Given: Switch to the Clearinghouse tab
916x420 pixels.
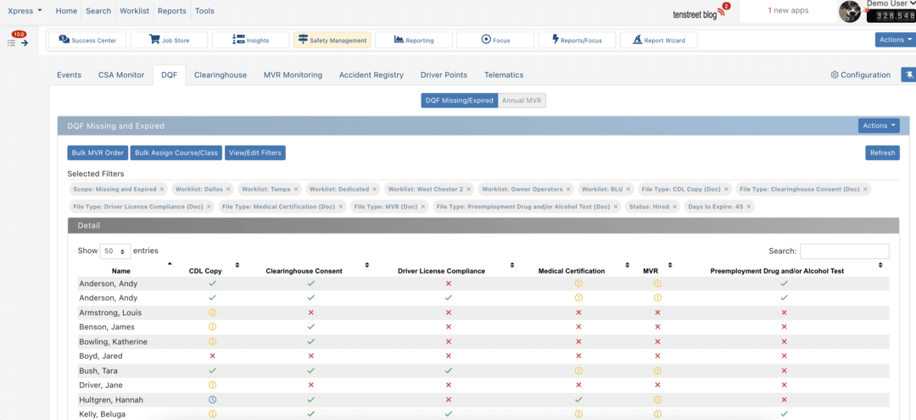Looking at the screenshot, I should coord(221,75).
